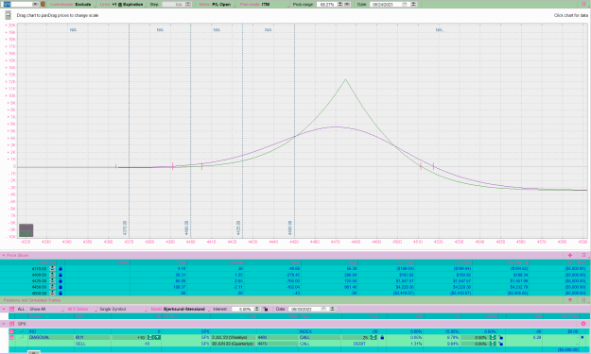
Task: Open the Show All dropdown
Action: [45, 309]
